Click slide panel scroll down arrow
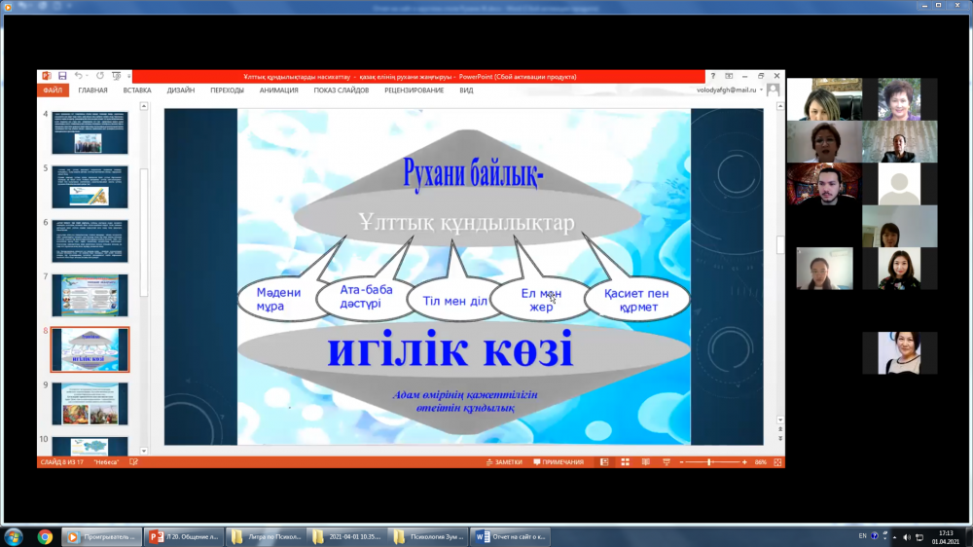973x547 pixels. [144, 452]
